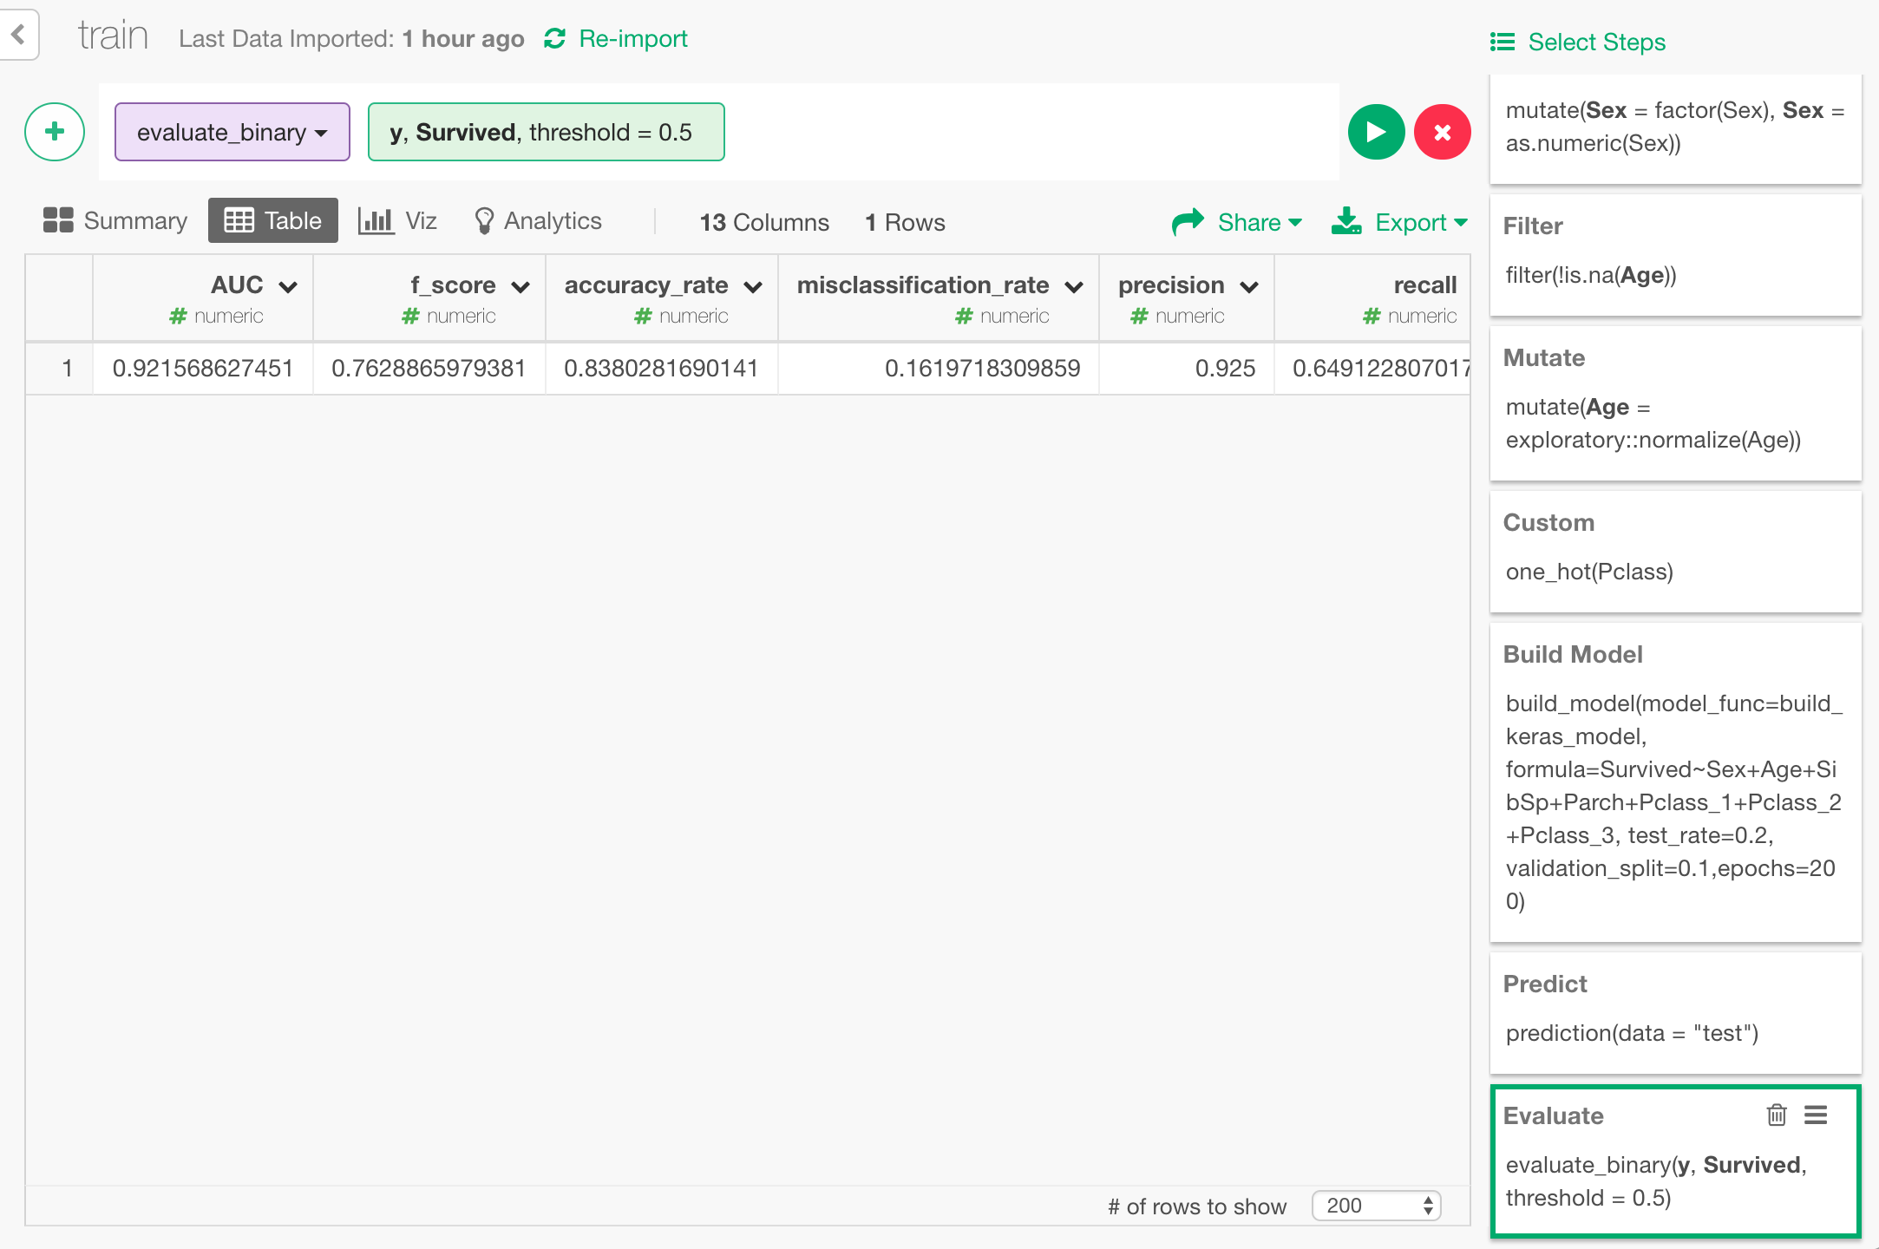Open the evaluate_binary function dropdown
Image resolution: width=1879 pixels, height=1249 pixels.
coord(232,132)
